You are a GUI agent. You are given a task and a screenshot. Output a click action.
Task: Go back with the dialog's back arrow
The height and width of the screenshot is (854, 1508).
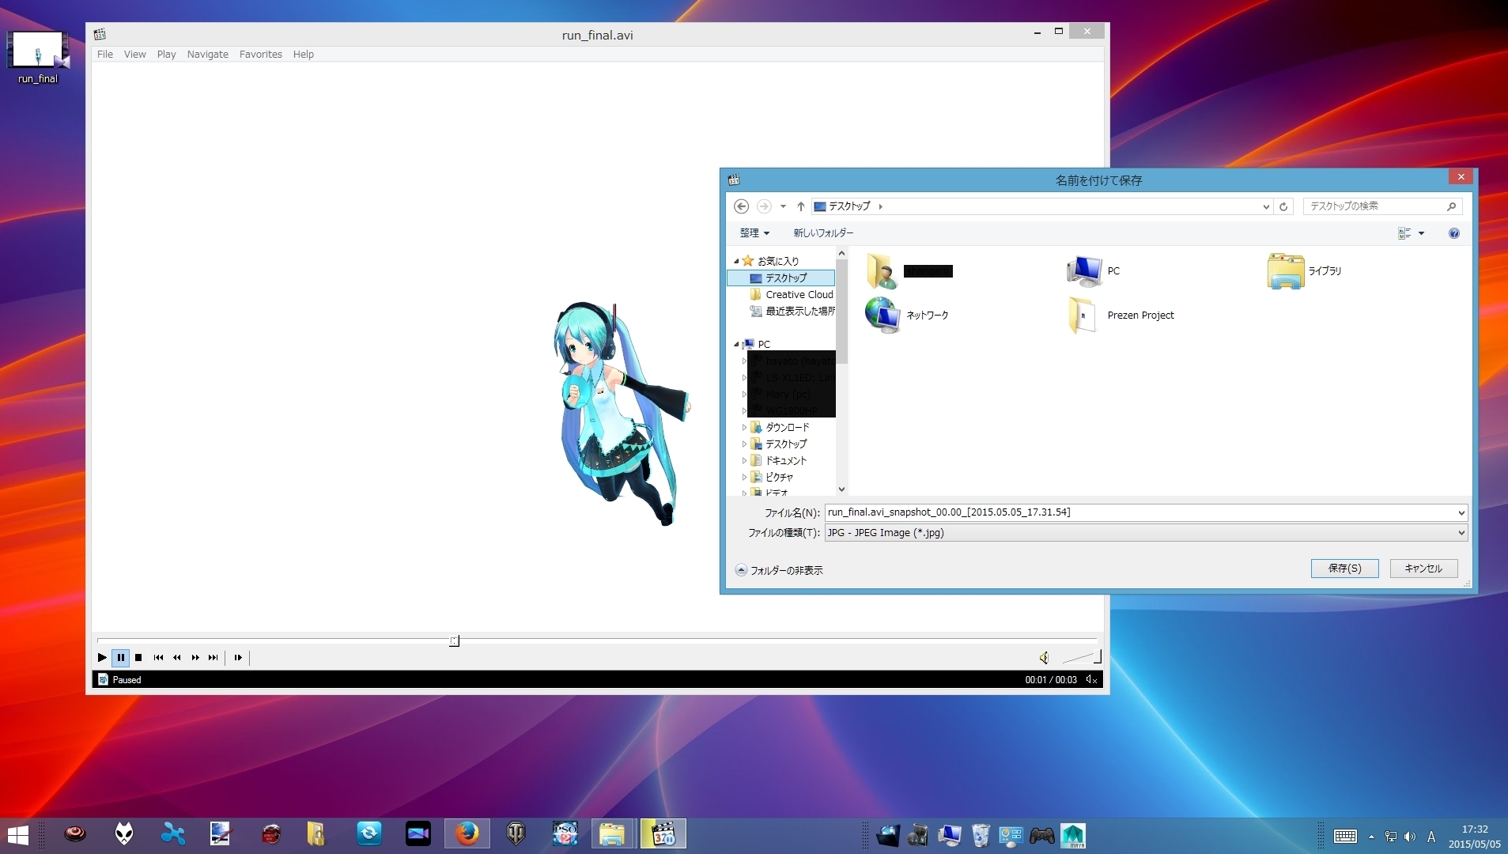pos(741,206)
